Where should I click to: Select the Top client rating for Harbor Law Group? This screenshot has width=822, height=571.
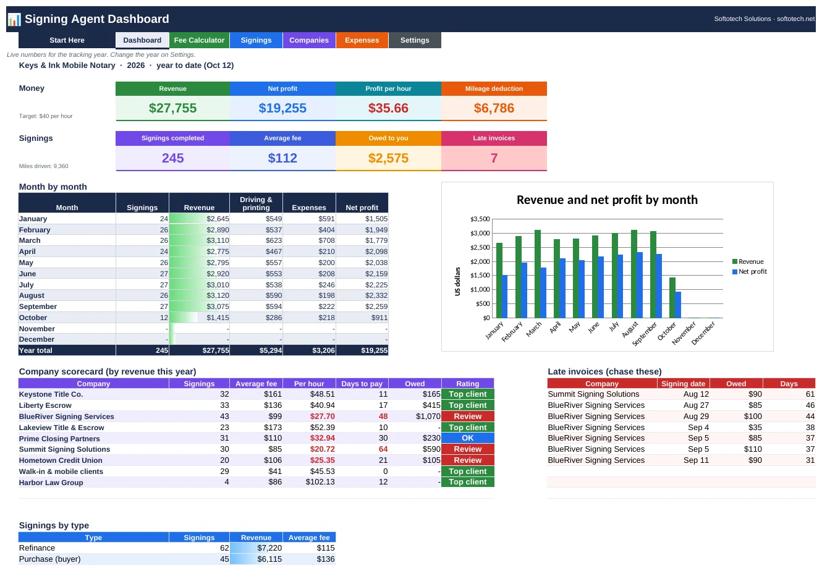click(468, 482)
